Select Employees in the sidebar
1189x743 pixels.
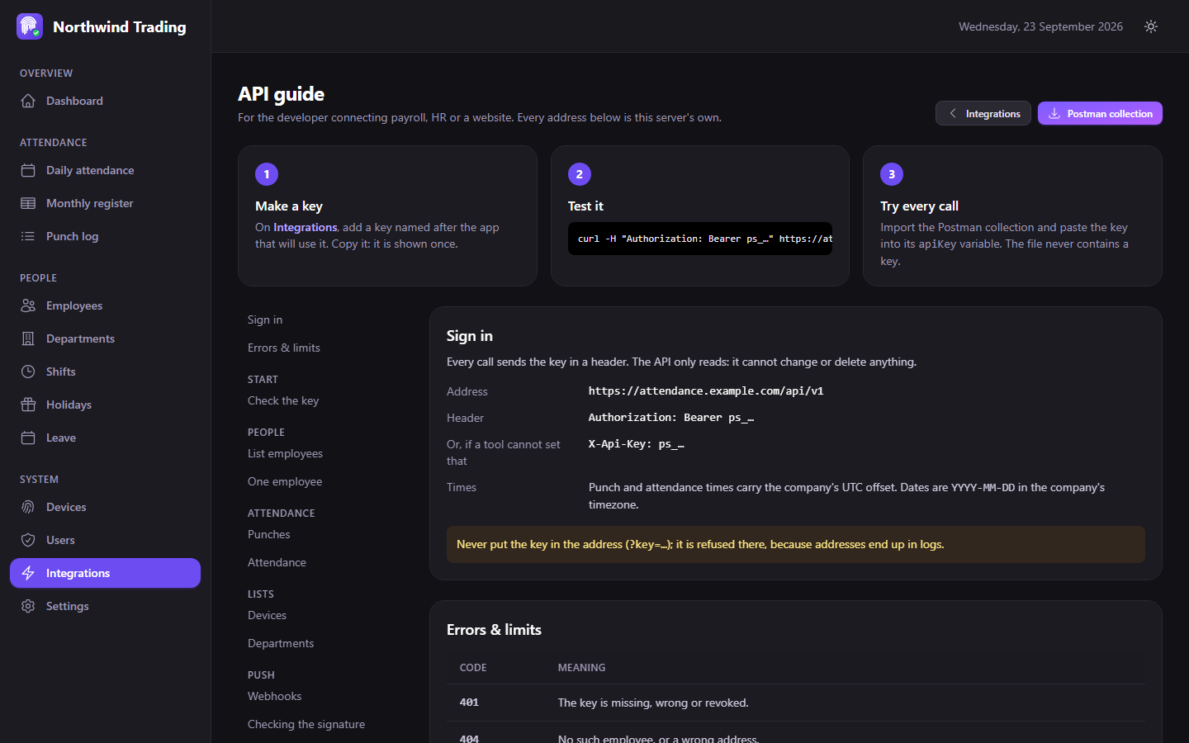(105, 305)
